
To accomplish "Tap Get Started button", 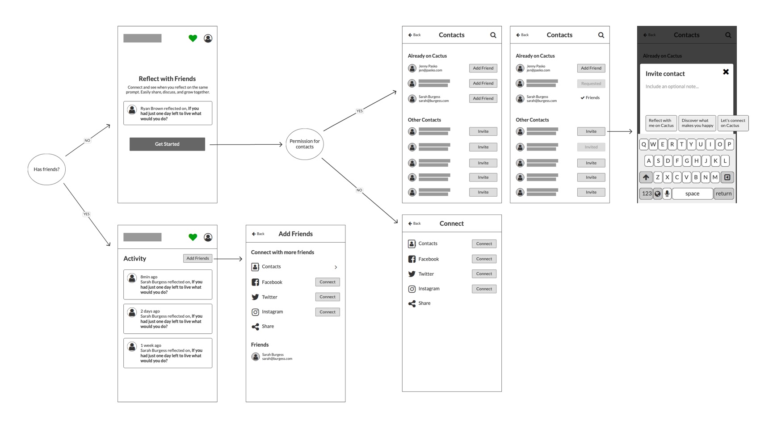I will pyautogui.click(x=167, y=144).
